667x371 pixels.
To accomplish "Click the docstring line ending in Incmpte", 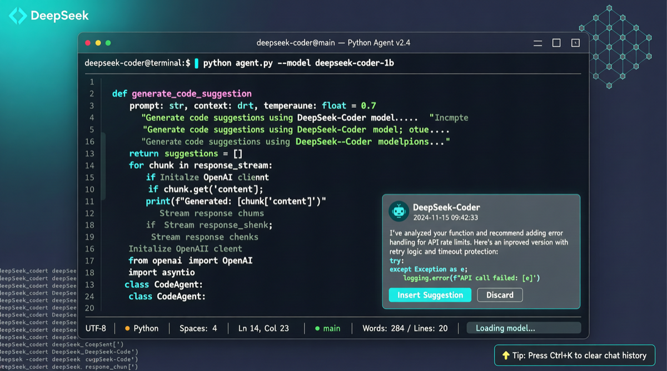I will coord(305,118).
